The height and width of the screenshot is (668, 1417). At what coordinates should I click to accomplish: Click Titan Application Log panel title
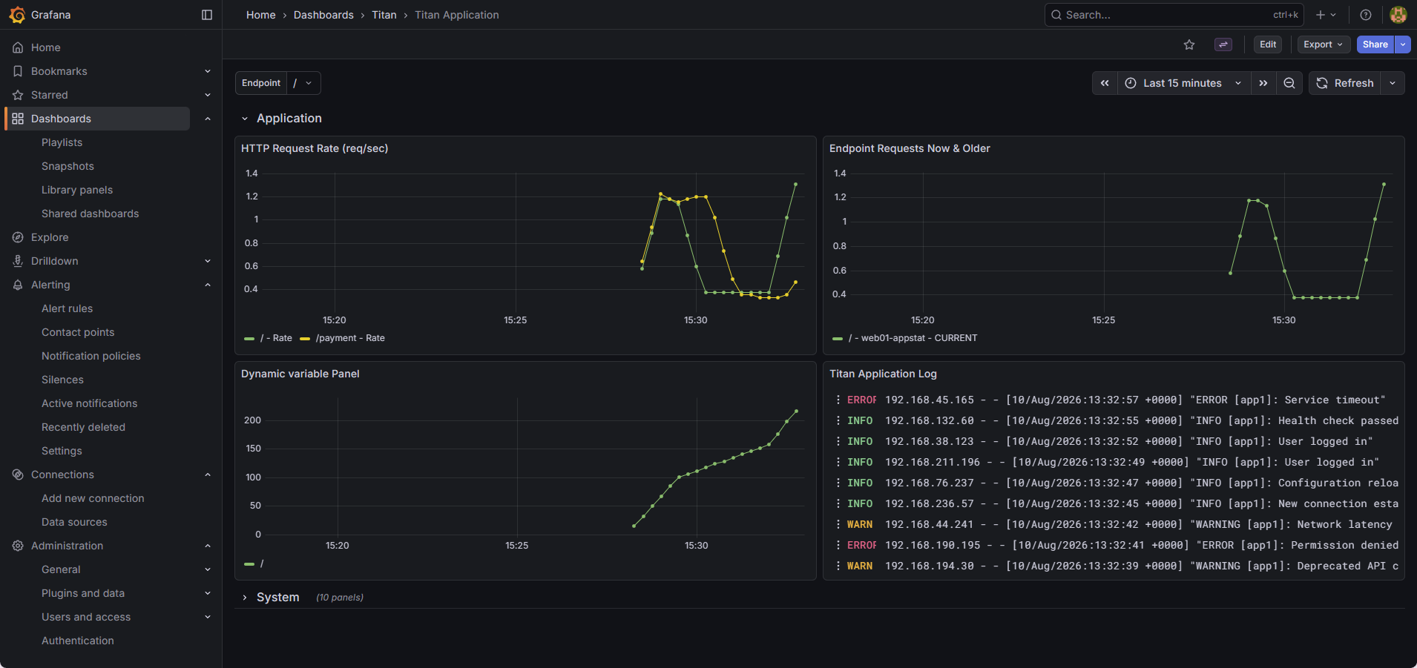[x=883, y=374]
